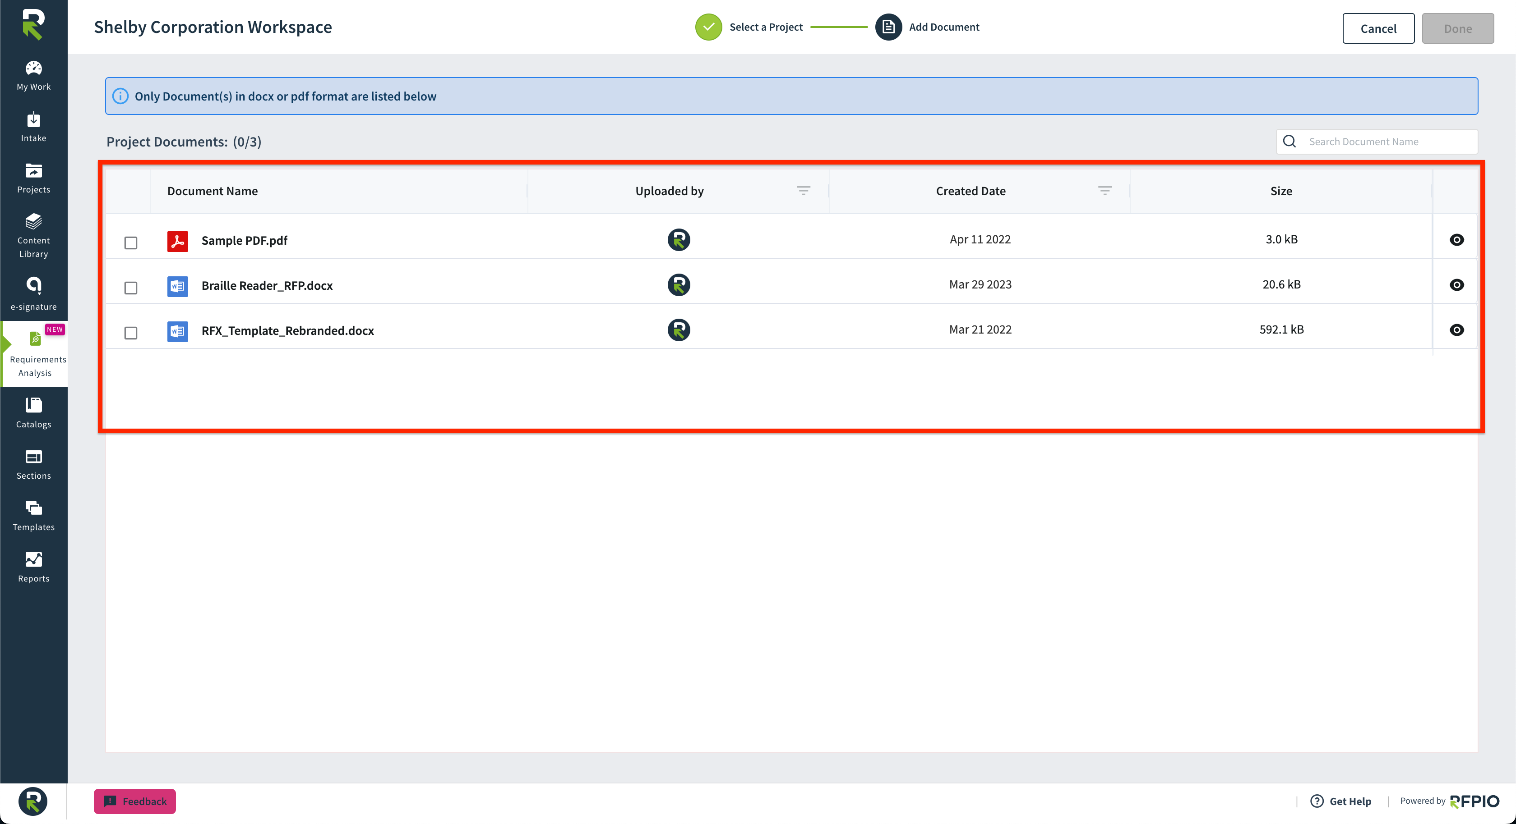The width and height of the screenshot is (1516, 824).
Task: Click the Mar 21 2022 created date
Action: pyautogui.click(x=980, y=330)
